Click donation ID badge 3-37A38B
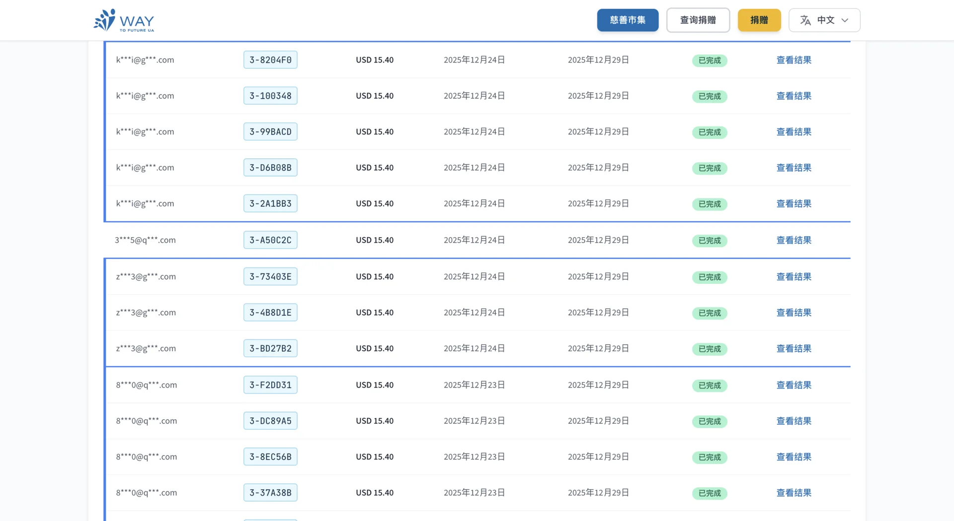 coord(270,493)
